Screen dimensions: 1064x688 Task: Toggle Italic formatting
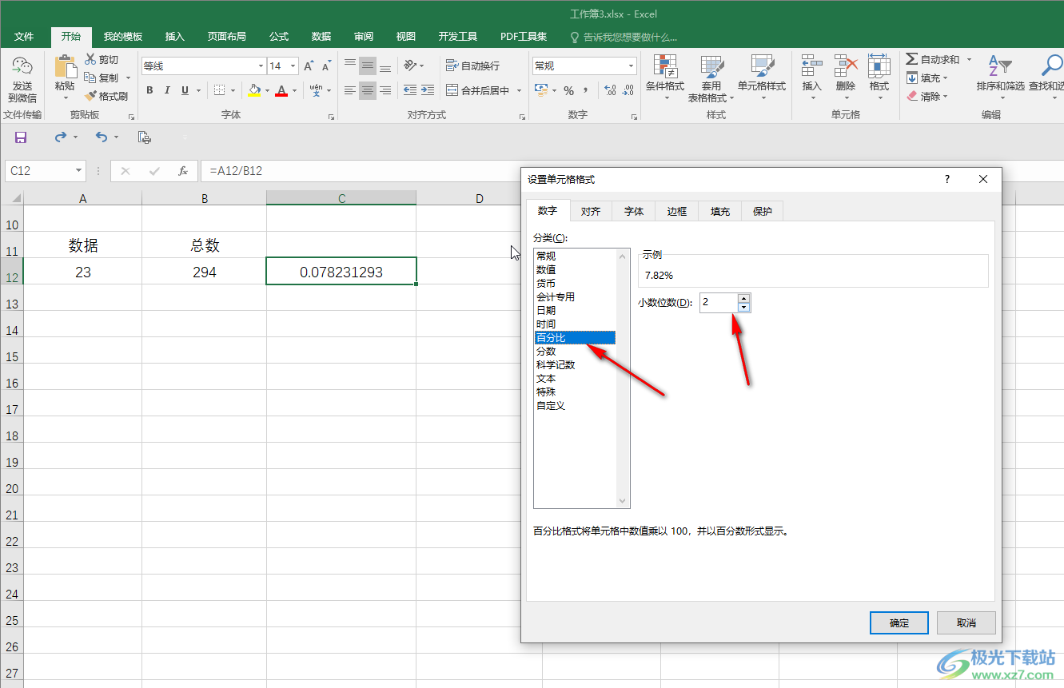point(167,90)
